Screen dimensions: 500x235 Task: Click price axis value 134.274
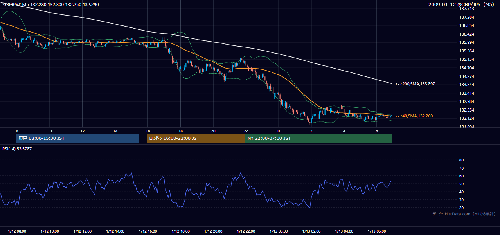coord(467,76)
